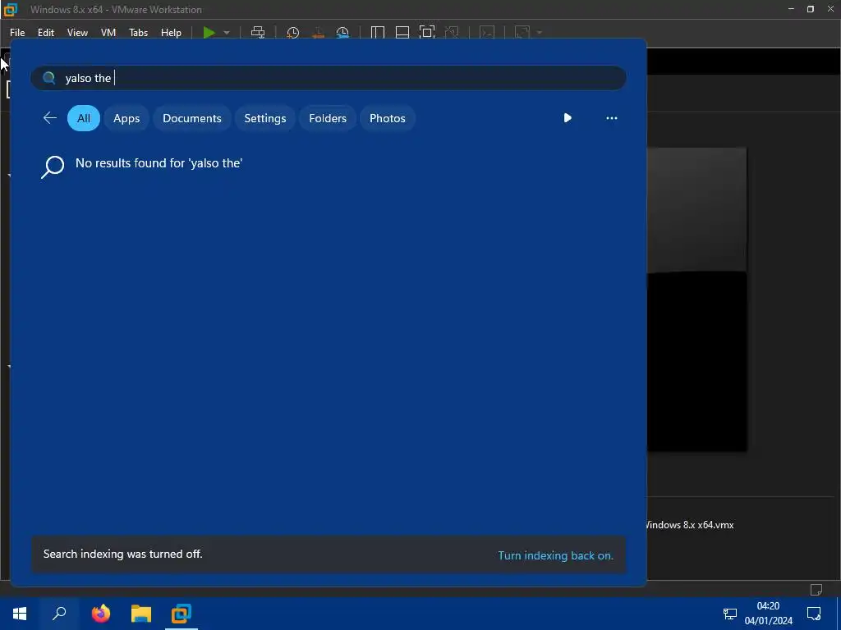Click the 'Windows 8.x x64.vmx' file text
This screenshot has width=841, height=630.
point(690,525)
